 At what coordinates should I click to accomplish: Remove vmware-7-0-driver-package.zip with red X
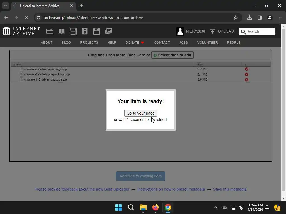tap(246, 69)
